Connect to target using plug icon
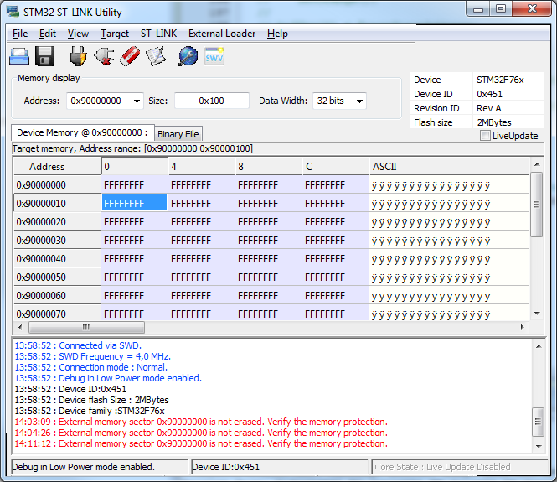This screenshot has width=557, height=482. (x=78, y=56)
